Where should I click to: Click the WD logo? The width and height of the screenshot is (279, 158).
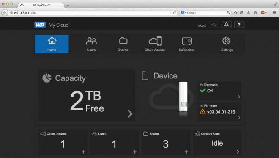point(40,25)
